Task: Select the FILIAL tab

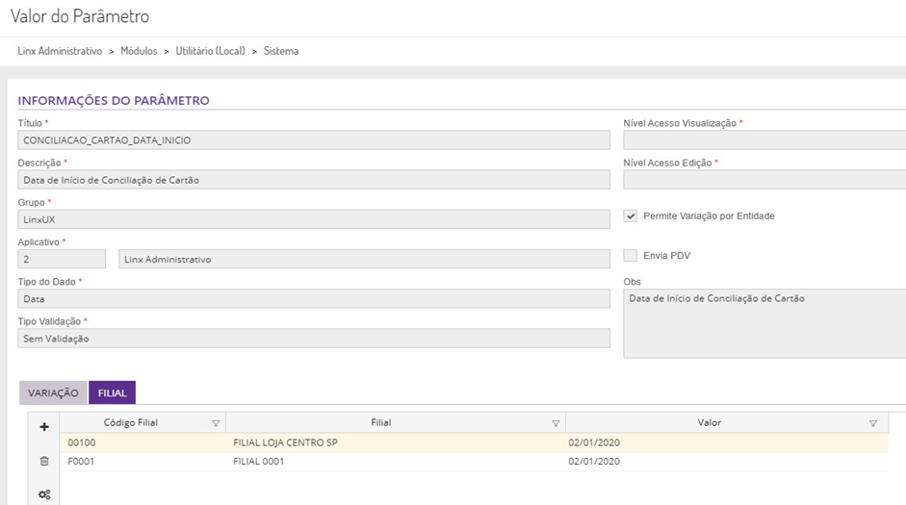Action: 112,392
